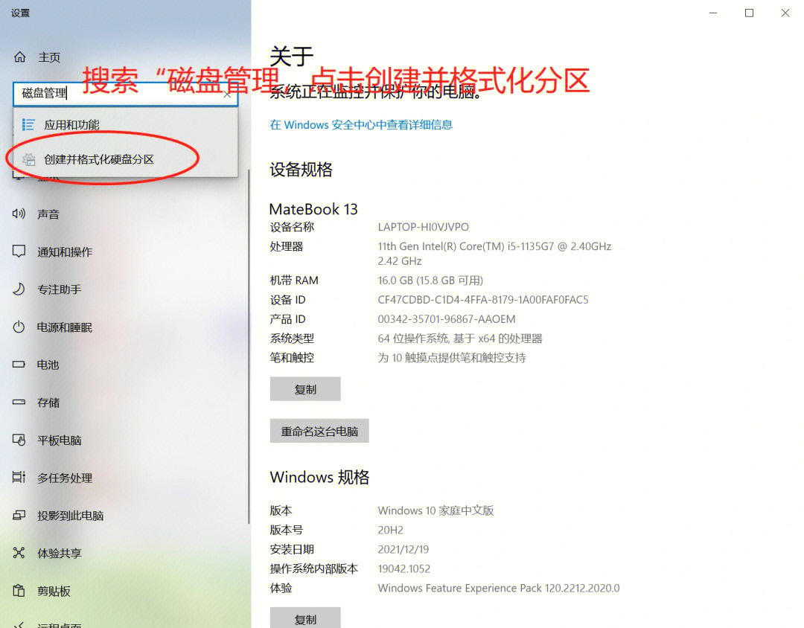Open 电源和睡眠 settings page
The width and height of the screenshot is (804, 628).
[x=65, y=327]
